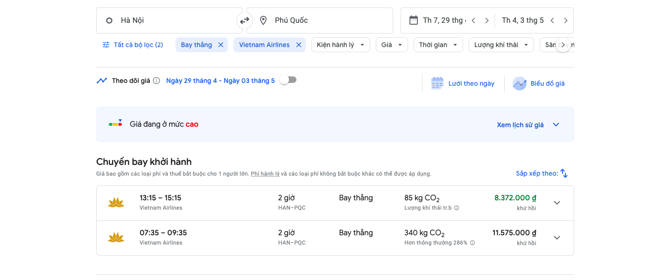Screen dimensions: 655x280
Task: Click the price level indicator next to Giá đang ở mức cao
Action: coord(115,123)
